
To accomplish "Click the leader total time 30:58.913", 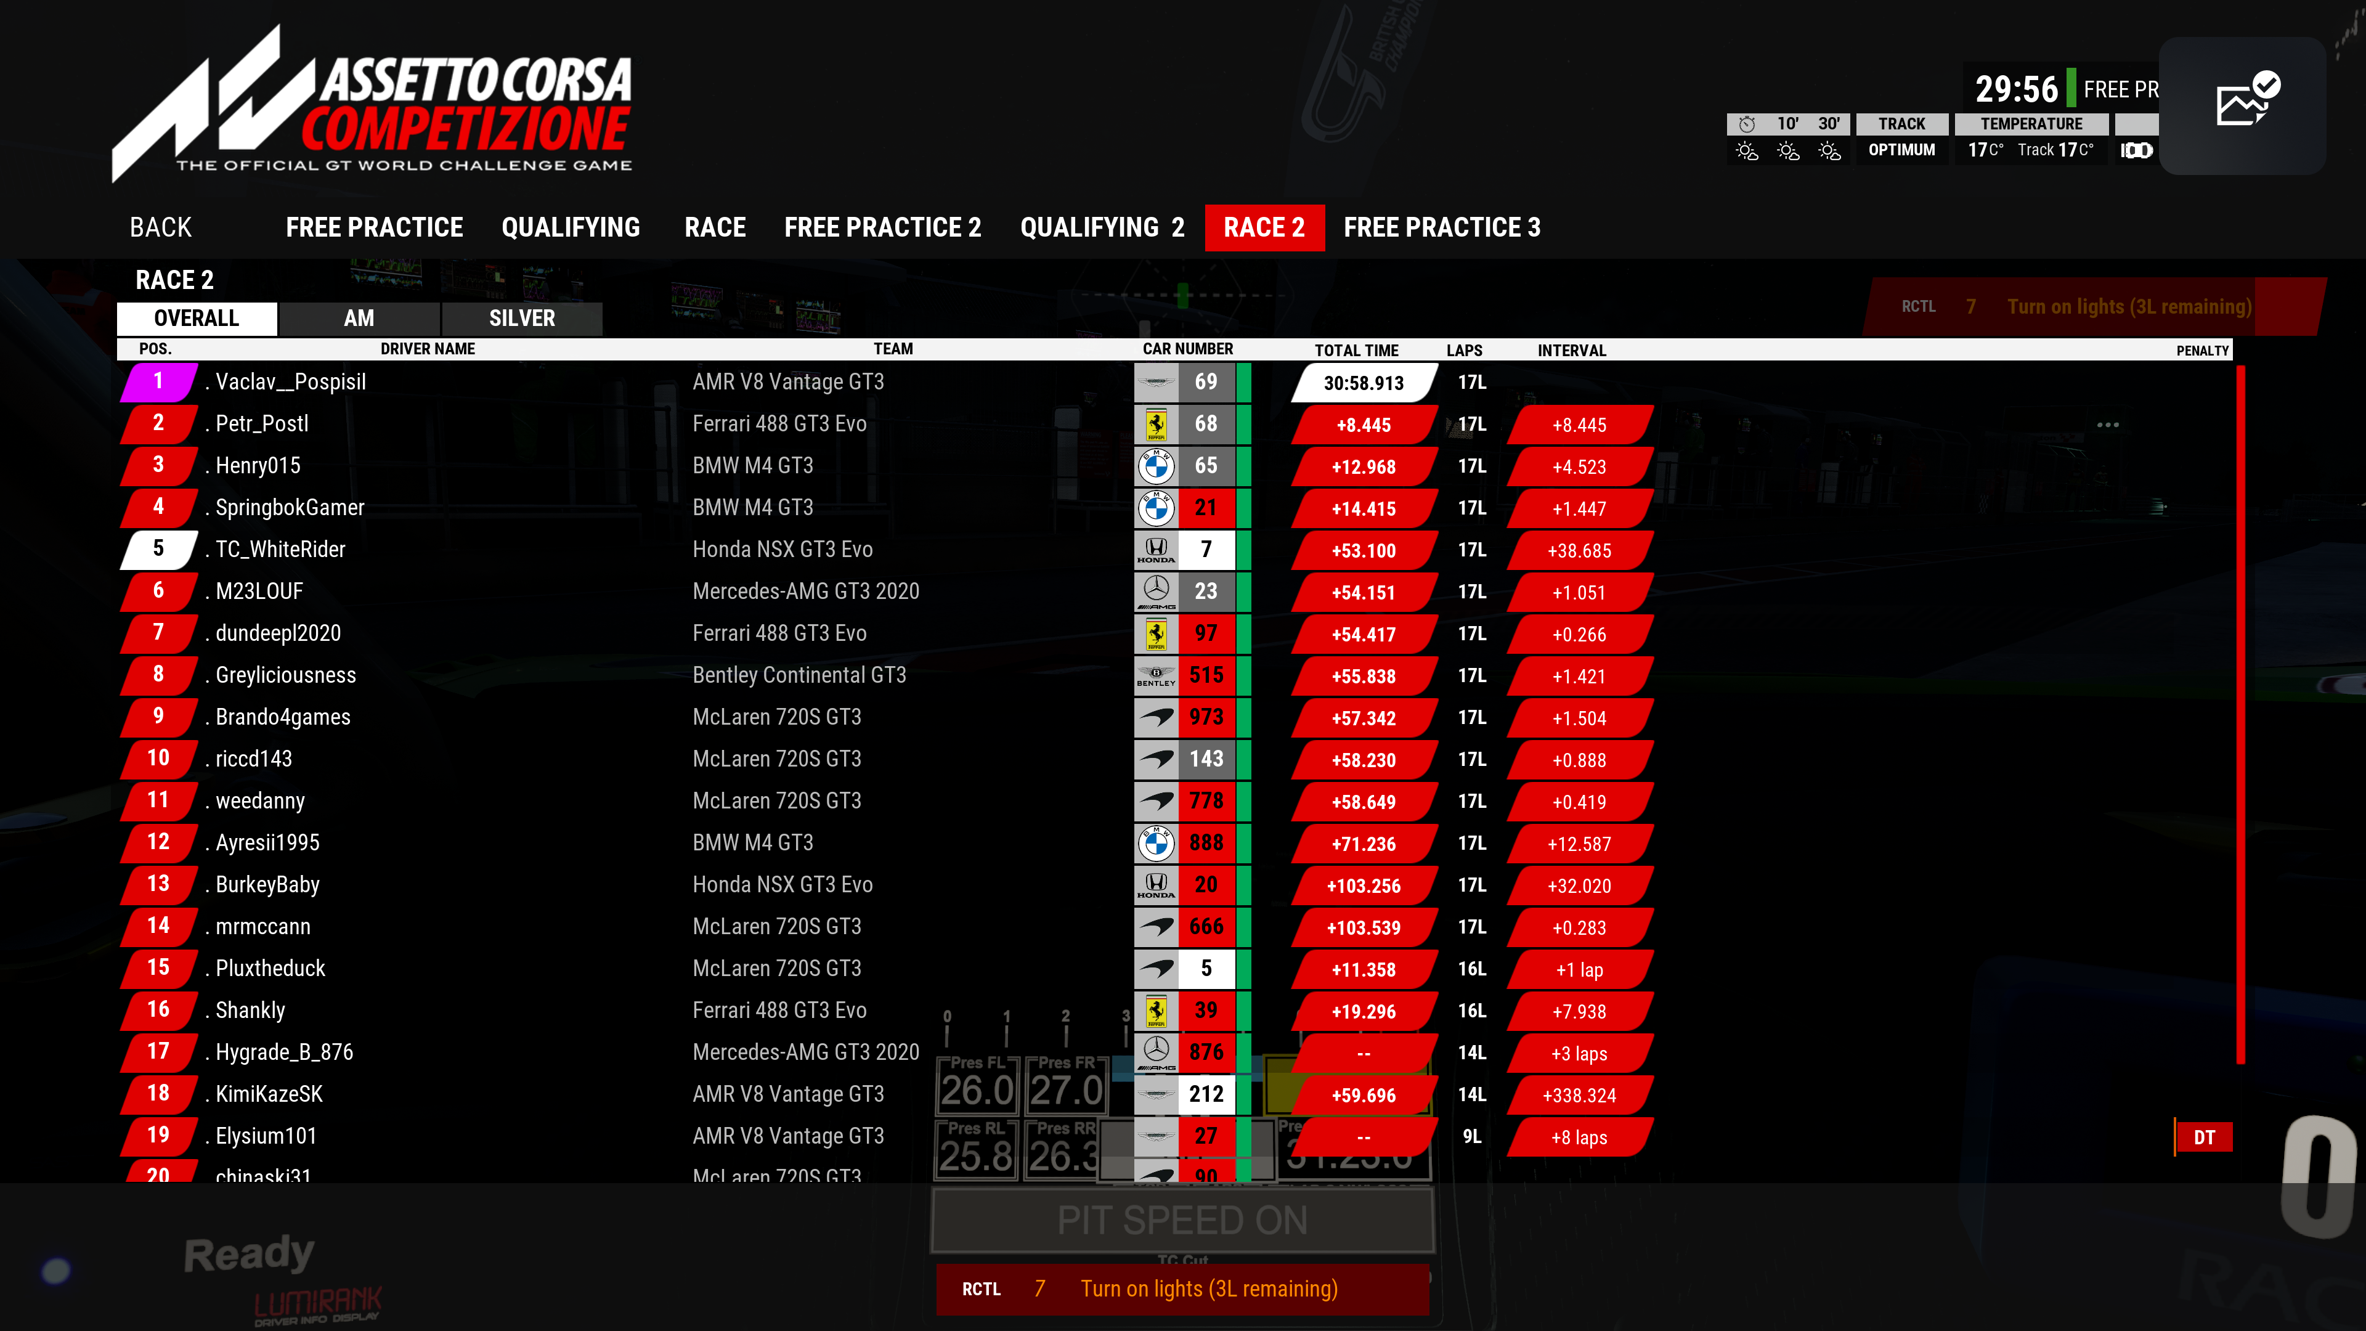I will pyautogui.click(x=1363, y=383).
